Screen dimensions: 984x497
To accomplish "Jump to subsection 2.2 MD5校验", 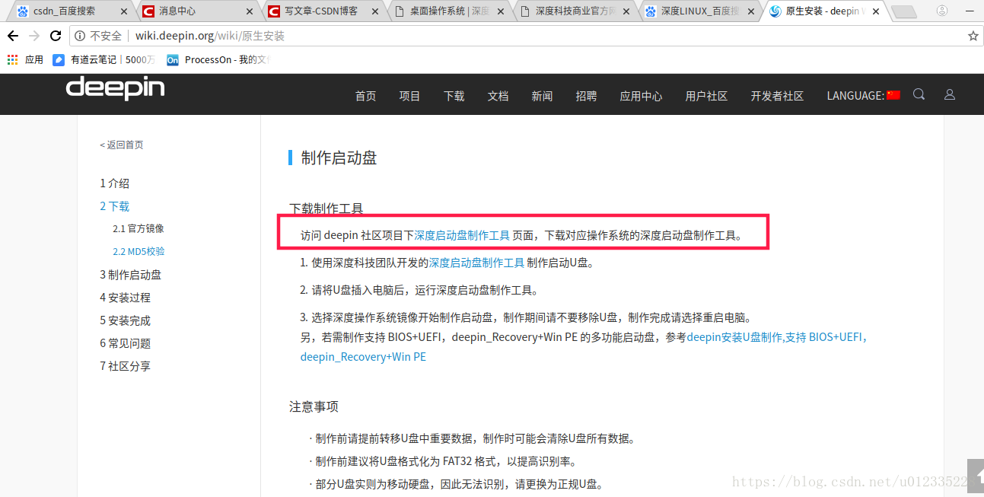I will pos(139,251).
